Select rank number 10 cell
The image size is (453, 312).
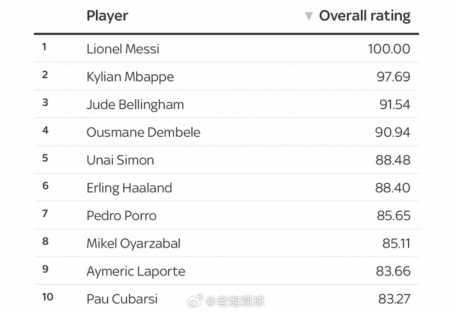tap(48, 297)
